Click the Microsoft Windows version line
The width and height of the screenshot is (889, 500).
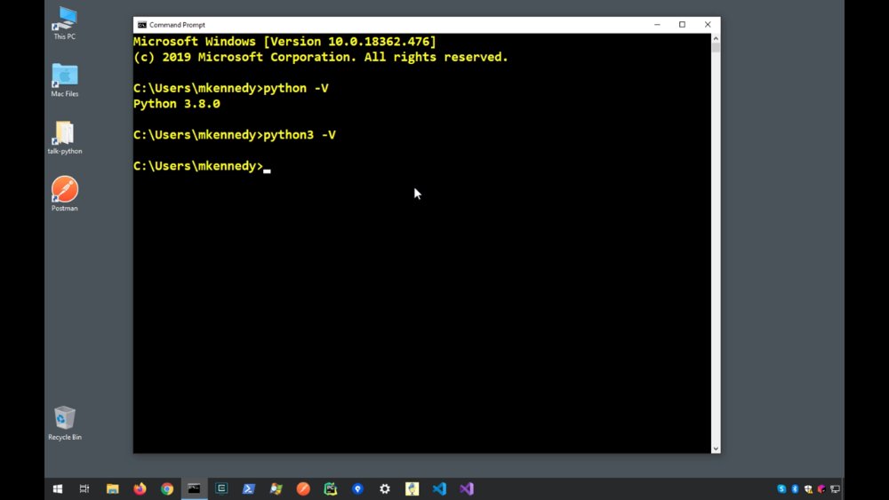pyautogui.click(x=284, y=42)
